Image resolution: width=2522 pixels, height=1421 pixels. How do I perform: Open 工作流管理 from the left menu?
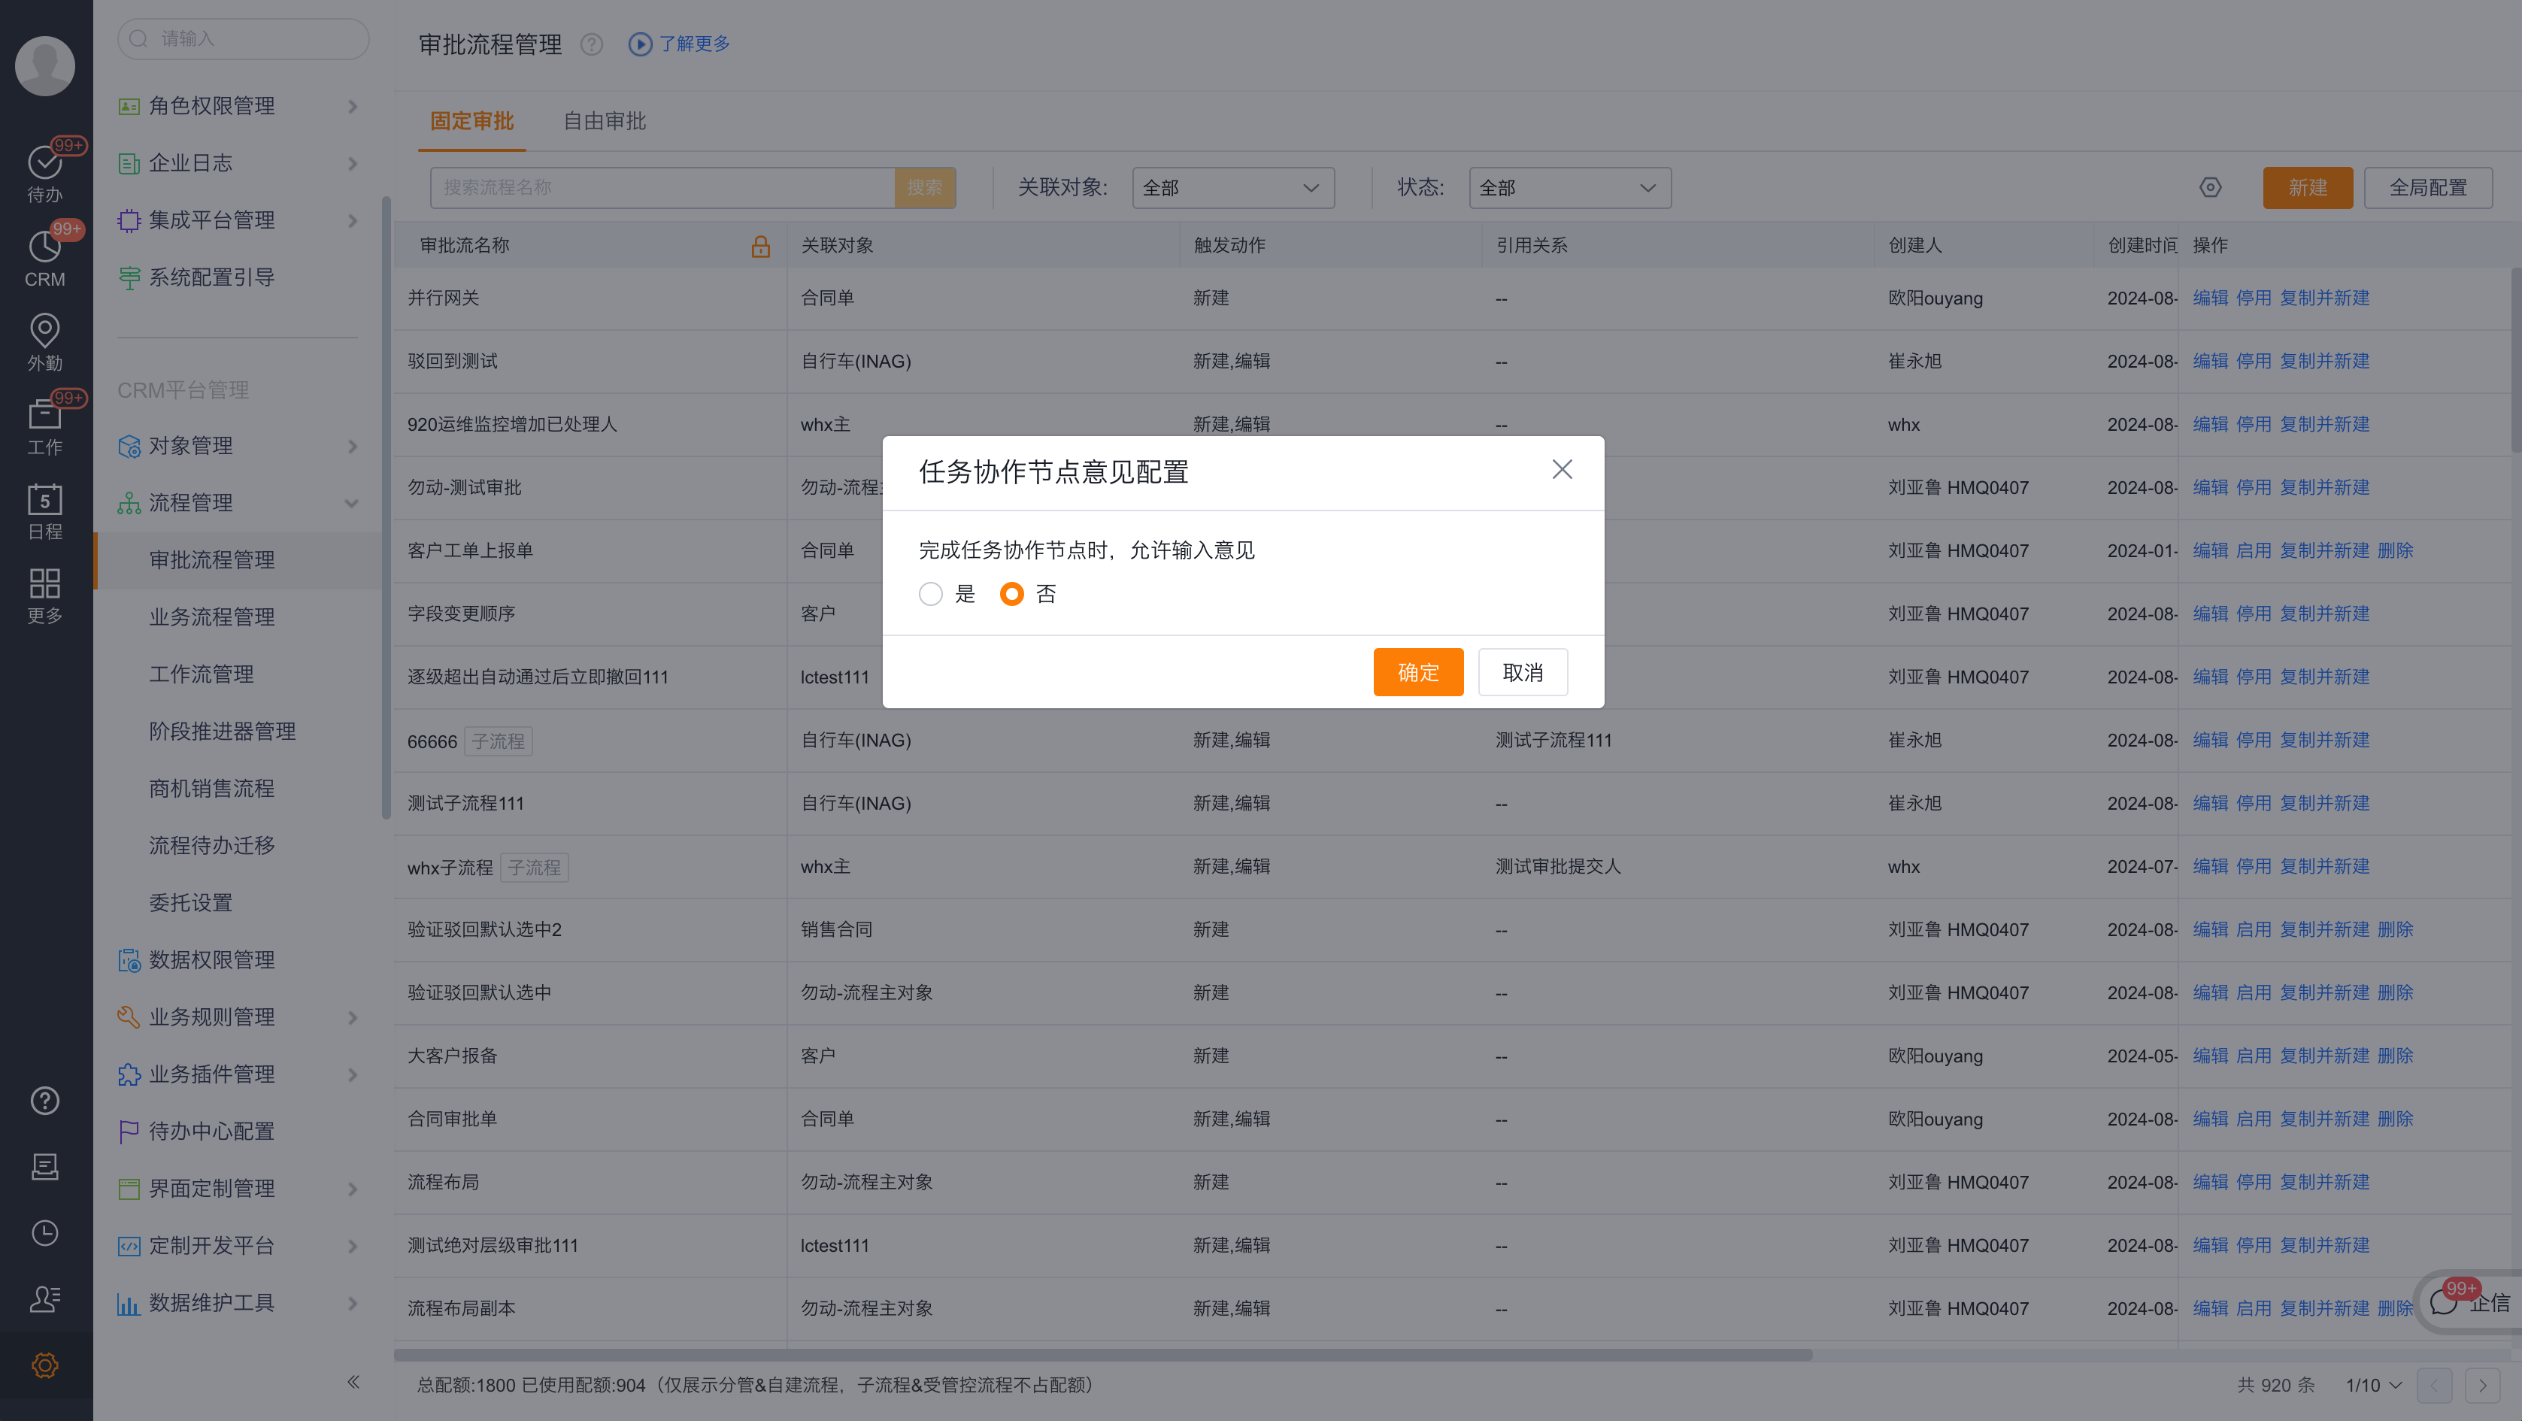click(202, 674)
